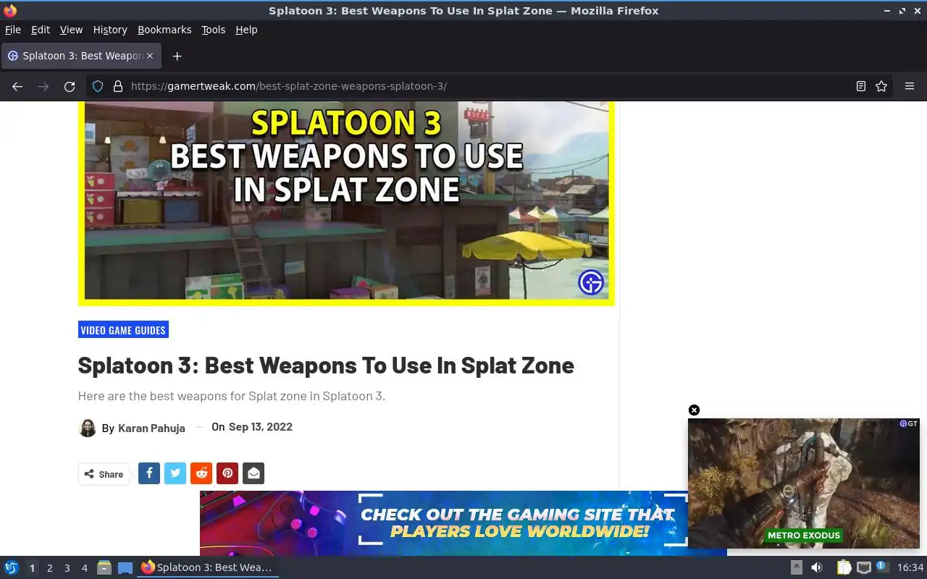Open the volume control in system tray

[x=816, y=567]
